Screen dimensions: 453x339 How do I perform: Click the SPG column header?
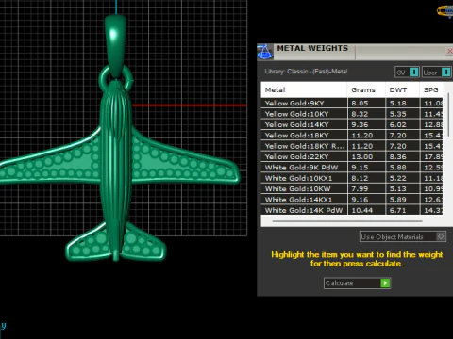pos(431,89)
